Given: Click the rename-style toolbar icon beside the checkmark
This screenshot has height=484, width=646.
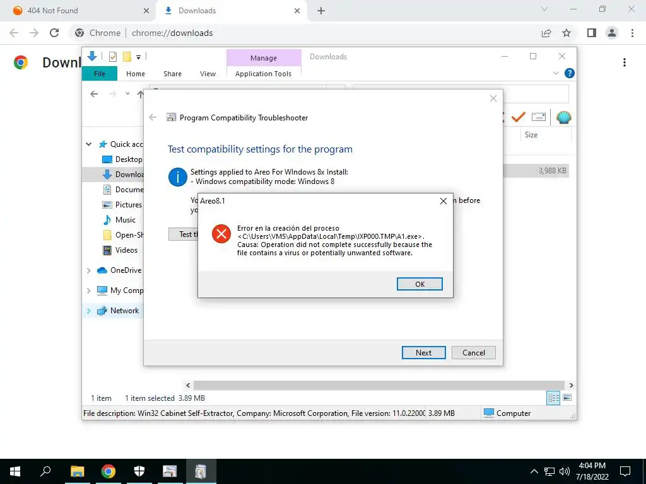Looking at the screenshot, I should click(539, 117).
